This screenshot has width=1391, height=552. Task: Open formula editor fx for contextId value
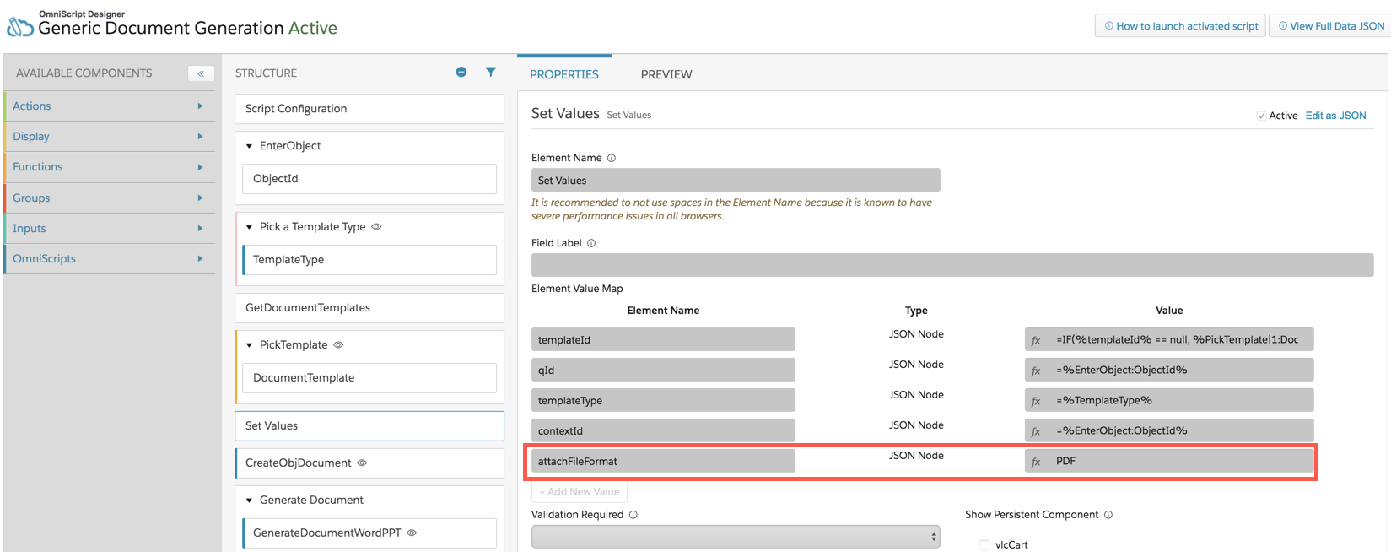1037,431
